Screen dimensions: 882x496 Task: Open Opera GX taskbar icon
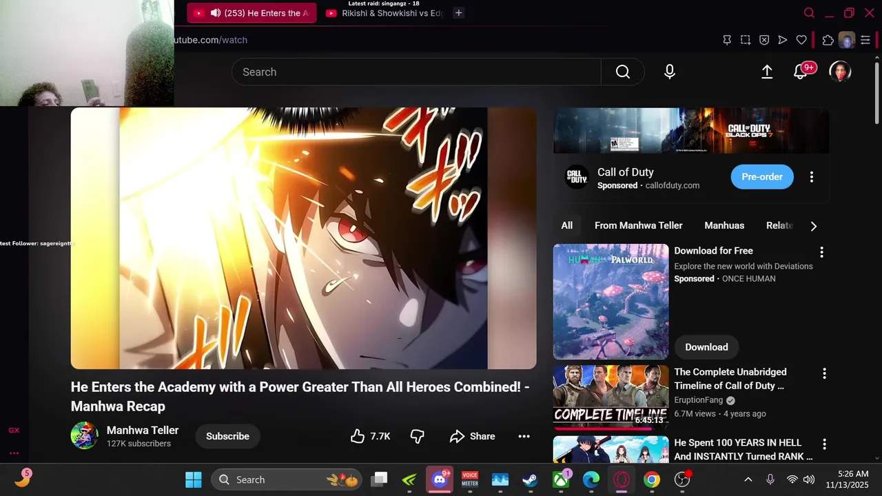coord(622,480)
